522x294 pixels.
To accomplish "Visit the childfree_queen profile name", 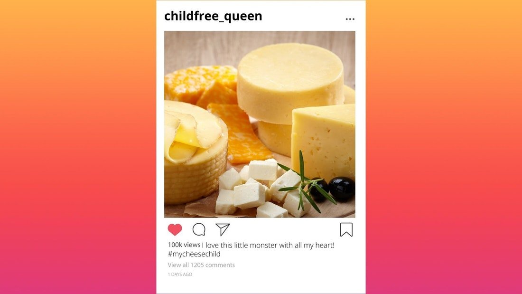I will click(213, 16).
